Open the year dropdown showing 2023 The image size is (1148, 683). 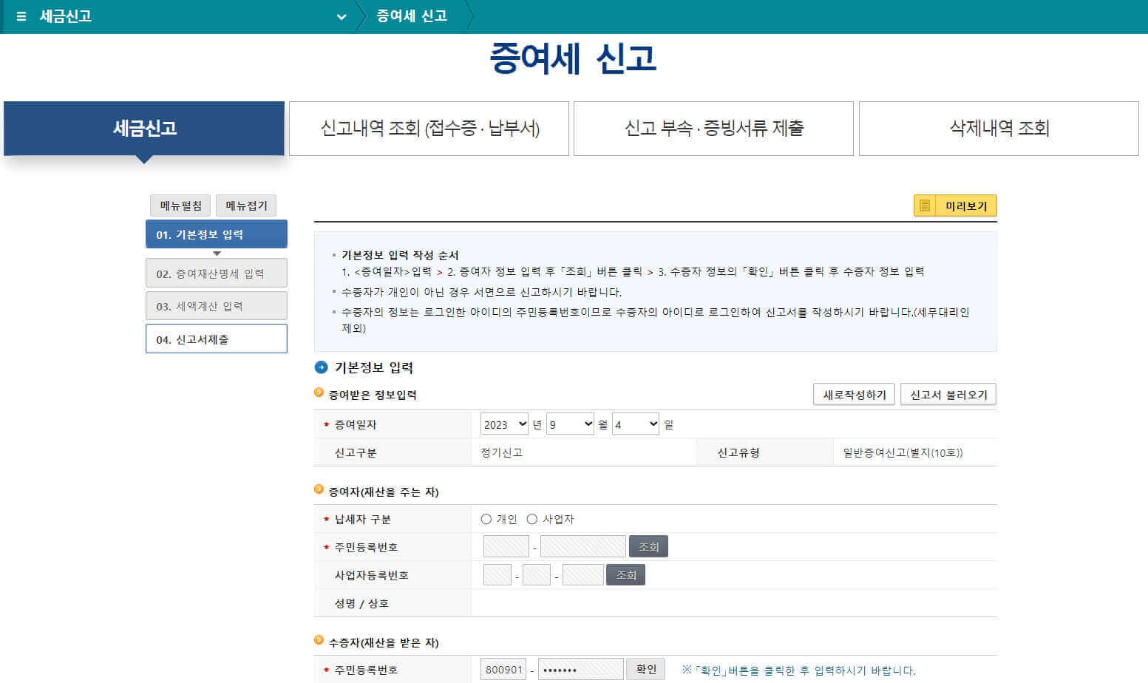click(504, 424)
